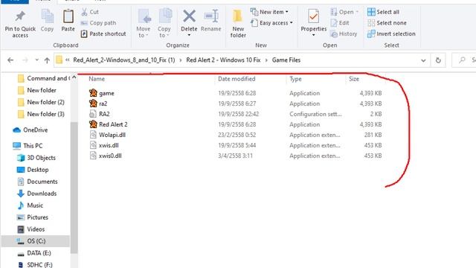Select Red_Alert_2-Windows_8_and_10_Fix (1) breadcrumb

[124, 60]
